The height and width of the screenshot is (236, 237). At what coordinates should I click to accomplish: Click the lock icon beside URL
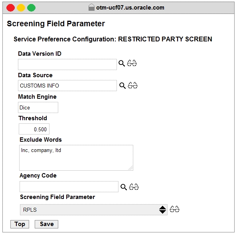coord(91,8)
